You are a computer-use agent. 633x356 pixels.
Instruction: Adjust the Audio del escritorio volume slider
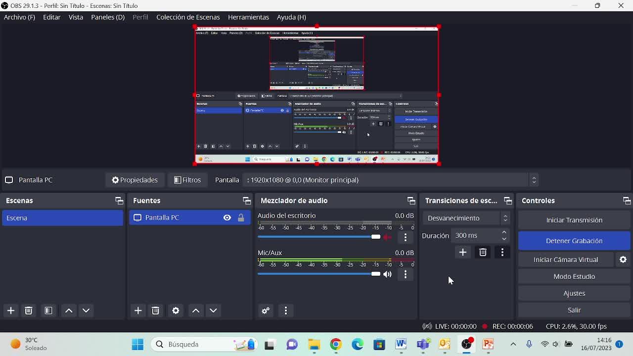point(319,237)
